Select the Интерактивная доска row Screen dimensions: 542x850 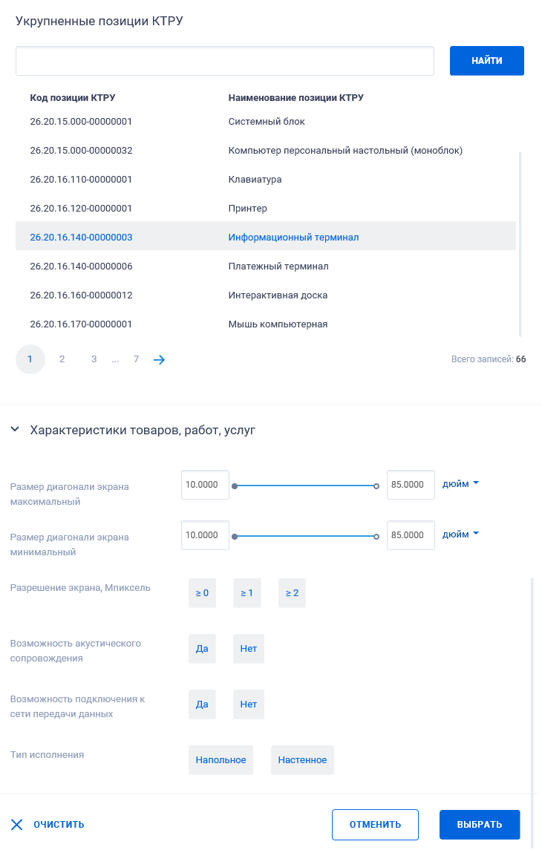click(x=266, y=295)
